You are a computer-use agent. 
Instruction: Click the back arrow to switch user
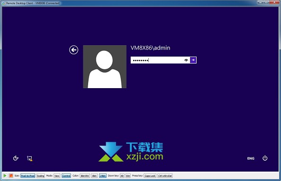pos(73,50)
